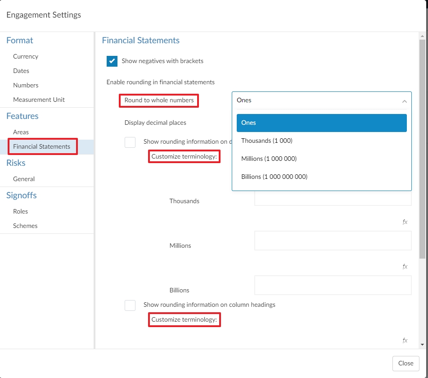Choose Thousands (1 000) from the list
This screenshot has height=378, width=428.
[267, 141]
